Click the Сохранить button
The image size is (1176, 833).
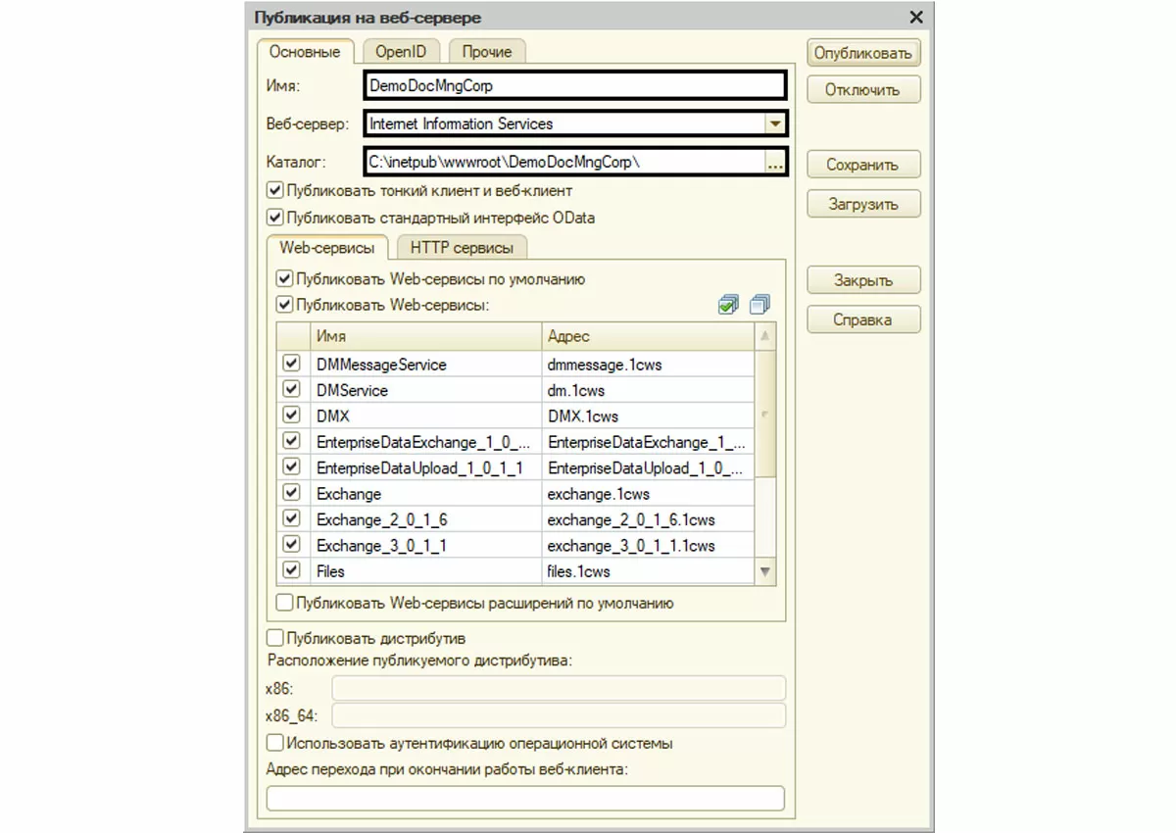863,165
